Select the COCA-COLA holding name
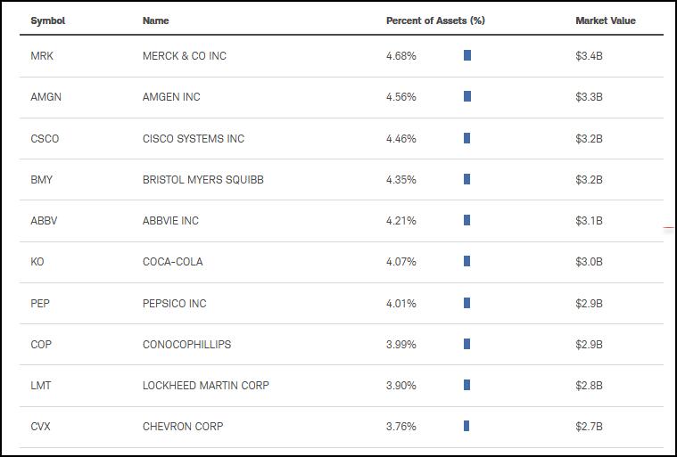Viewport: 677px width, 457px height. 172,262
